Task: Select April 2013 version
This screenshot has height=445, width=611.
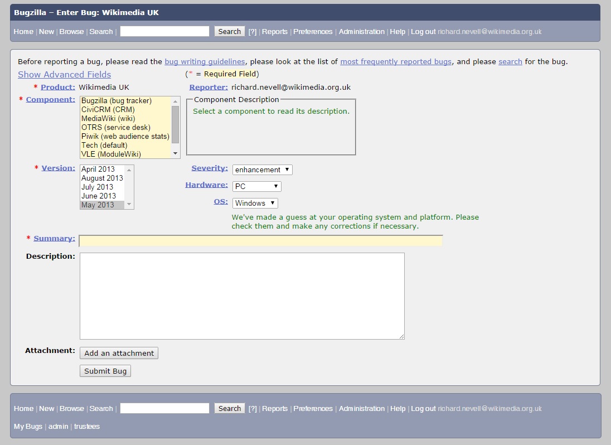Action: [102, 169]
